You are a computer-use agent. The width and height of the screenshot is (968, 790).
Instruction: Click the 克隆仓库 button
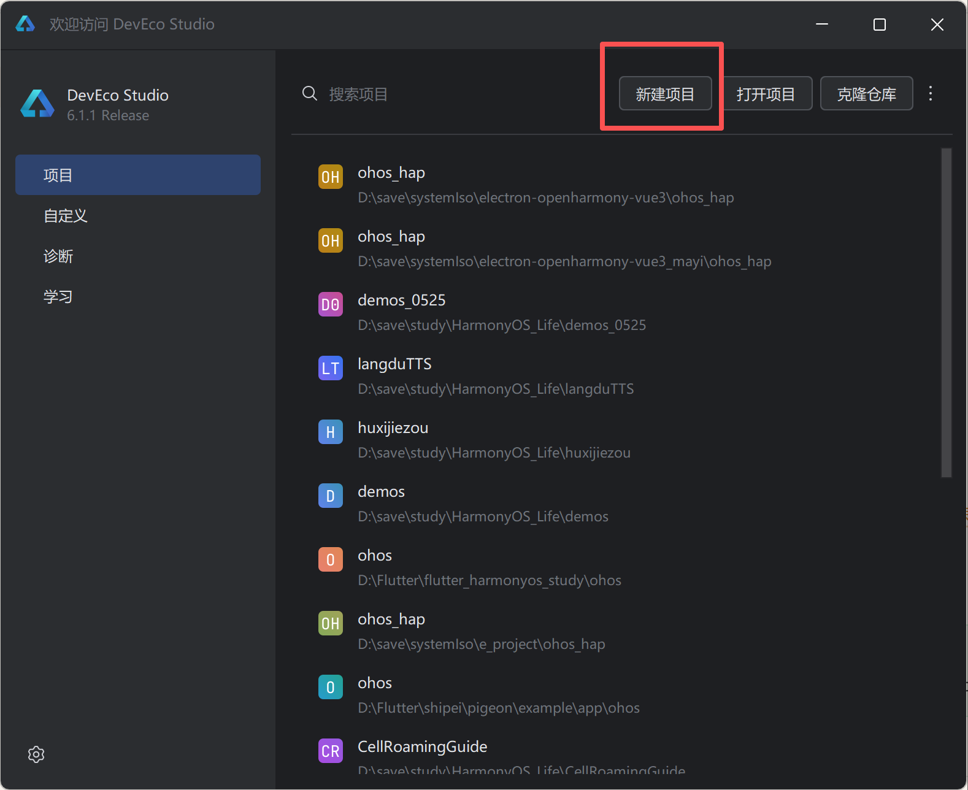(x=867, y=94)
